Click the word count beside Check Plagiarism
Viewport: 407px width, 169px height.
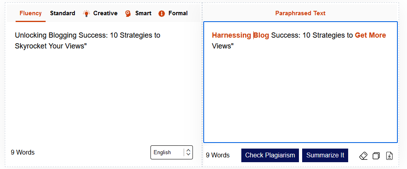[x=218, y=155]
